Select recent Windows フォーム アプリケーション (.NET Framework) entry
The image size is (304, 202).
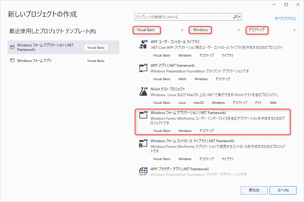pyautogui.click(x=63, y=47)
